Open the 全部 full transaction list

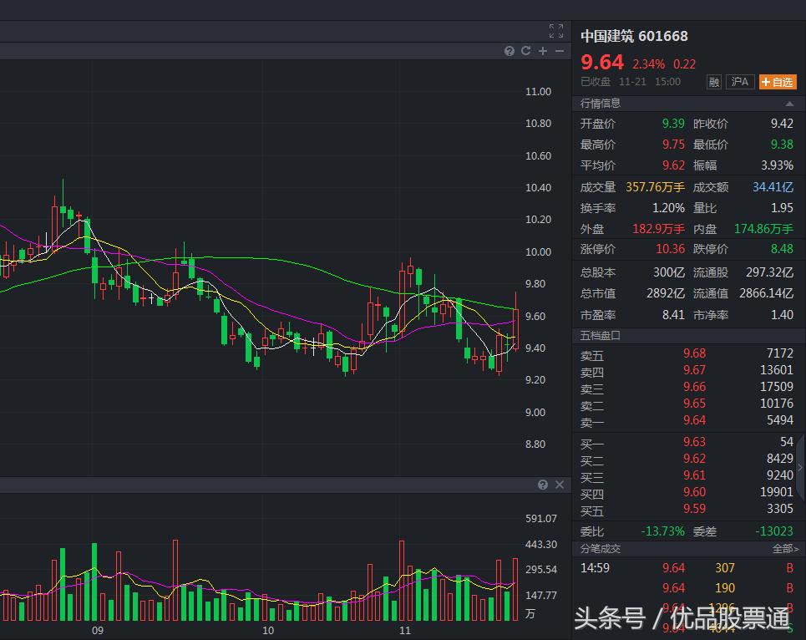(x=786, y=549)
